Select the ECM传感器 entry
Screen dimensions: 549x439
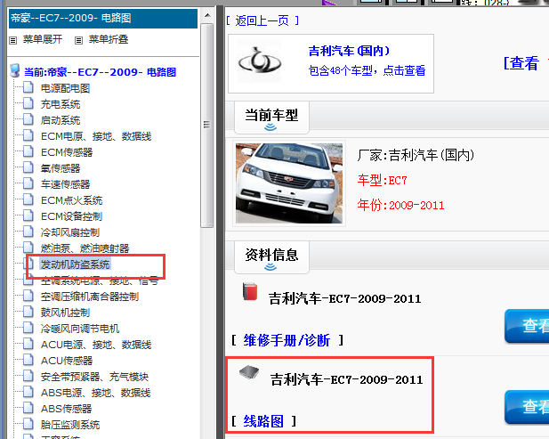(x=67, y=152)
